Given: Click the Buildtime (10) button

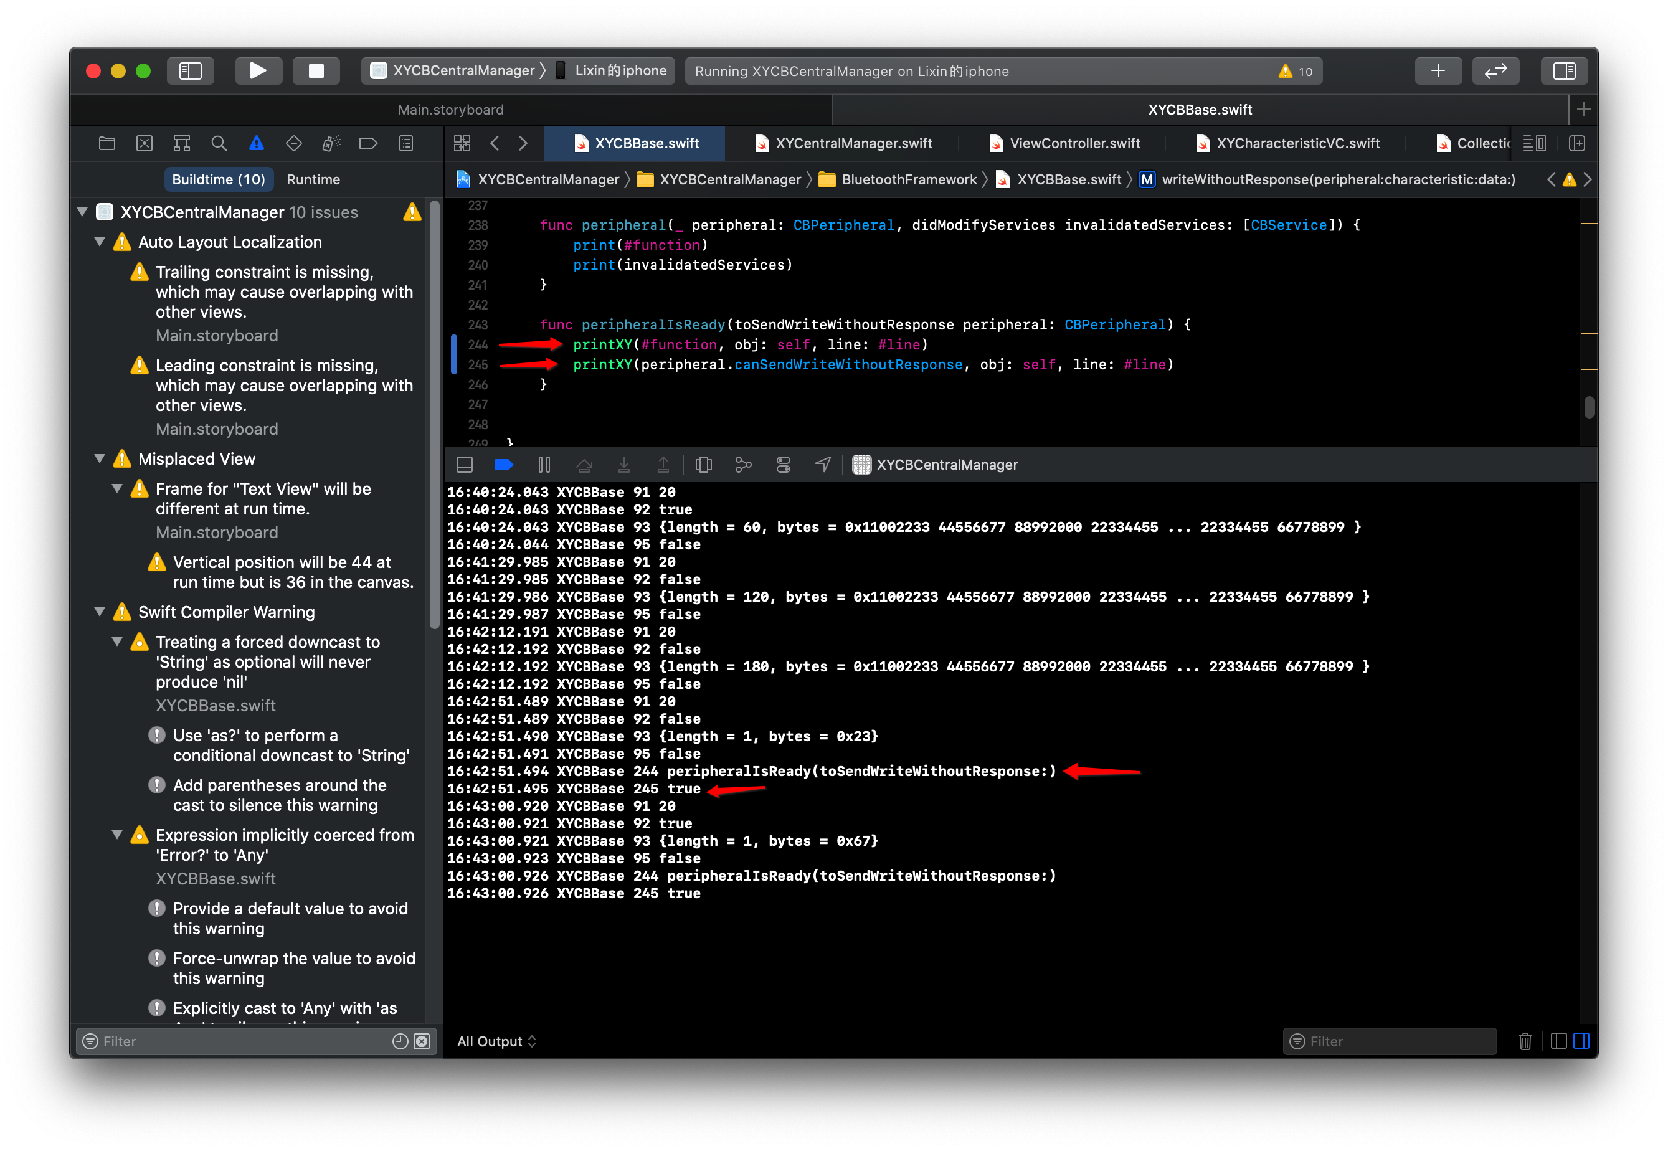Looking at the screenshot, I should click(219, 179).
